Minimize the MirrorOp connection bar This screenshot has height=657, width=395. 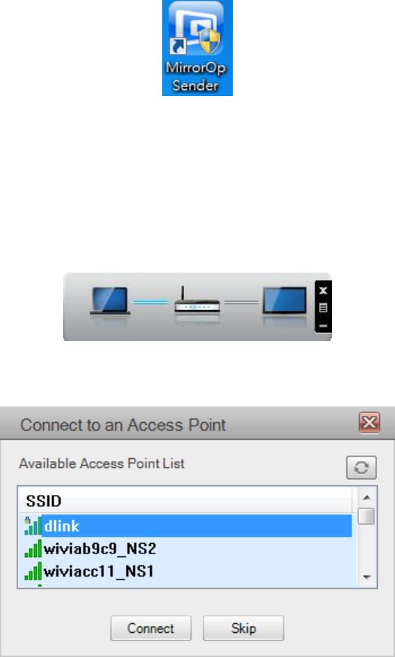pyautogui.click(x=323, y=326)
